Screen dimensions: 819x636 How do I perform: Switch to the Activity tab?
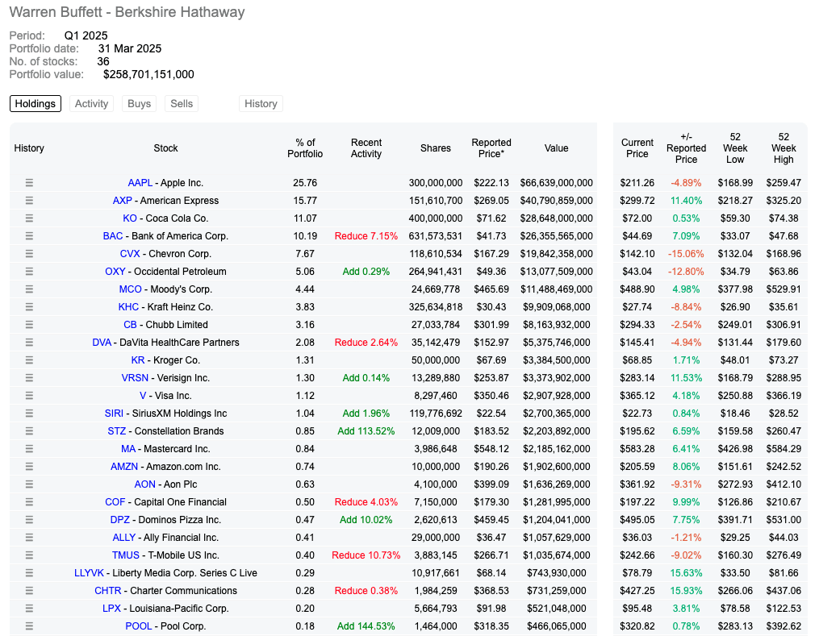[91, 103]
